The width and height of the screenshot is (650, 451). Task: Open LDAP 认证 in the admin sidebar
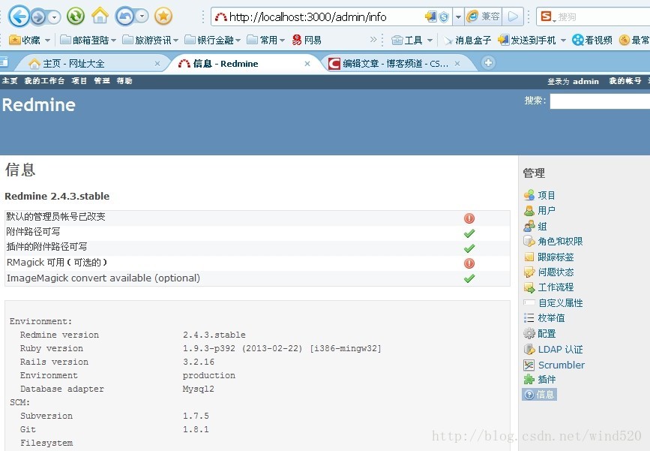[x=560, y=350]
